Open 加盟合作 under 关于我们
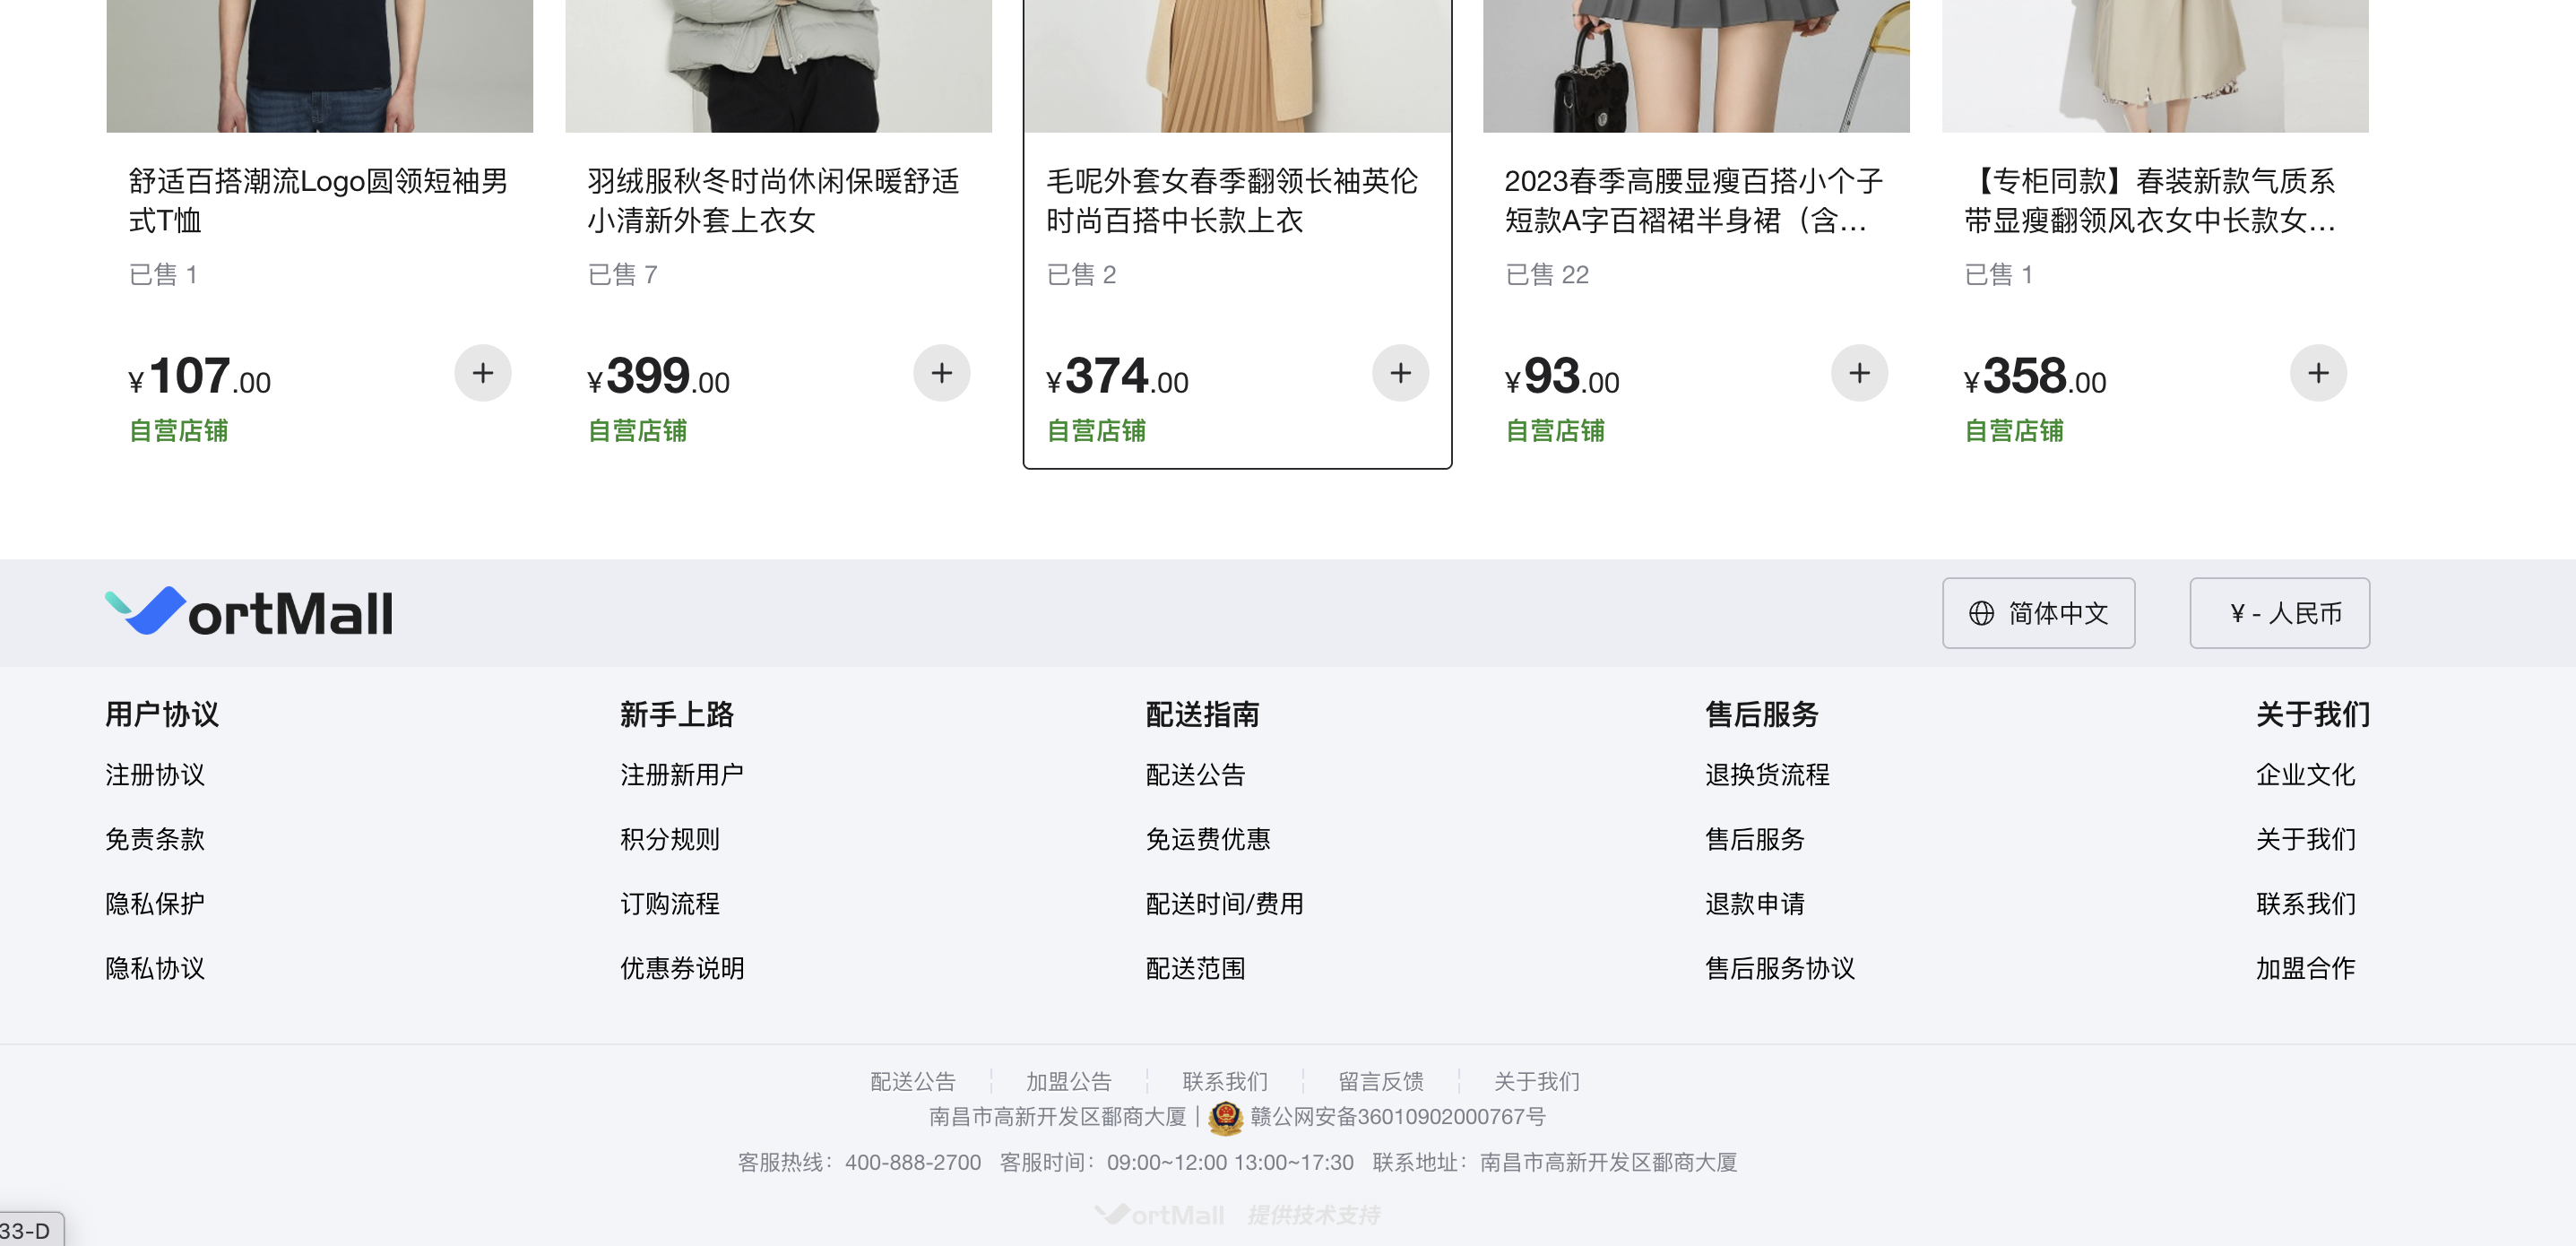The image size is (2576, 1246). point(2306,968)
